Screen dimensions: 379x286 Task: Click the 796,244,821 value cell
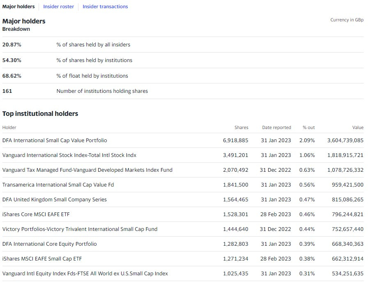(x=347, y=214)
